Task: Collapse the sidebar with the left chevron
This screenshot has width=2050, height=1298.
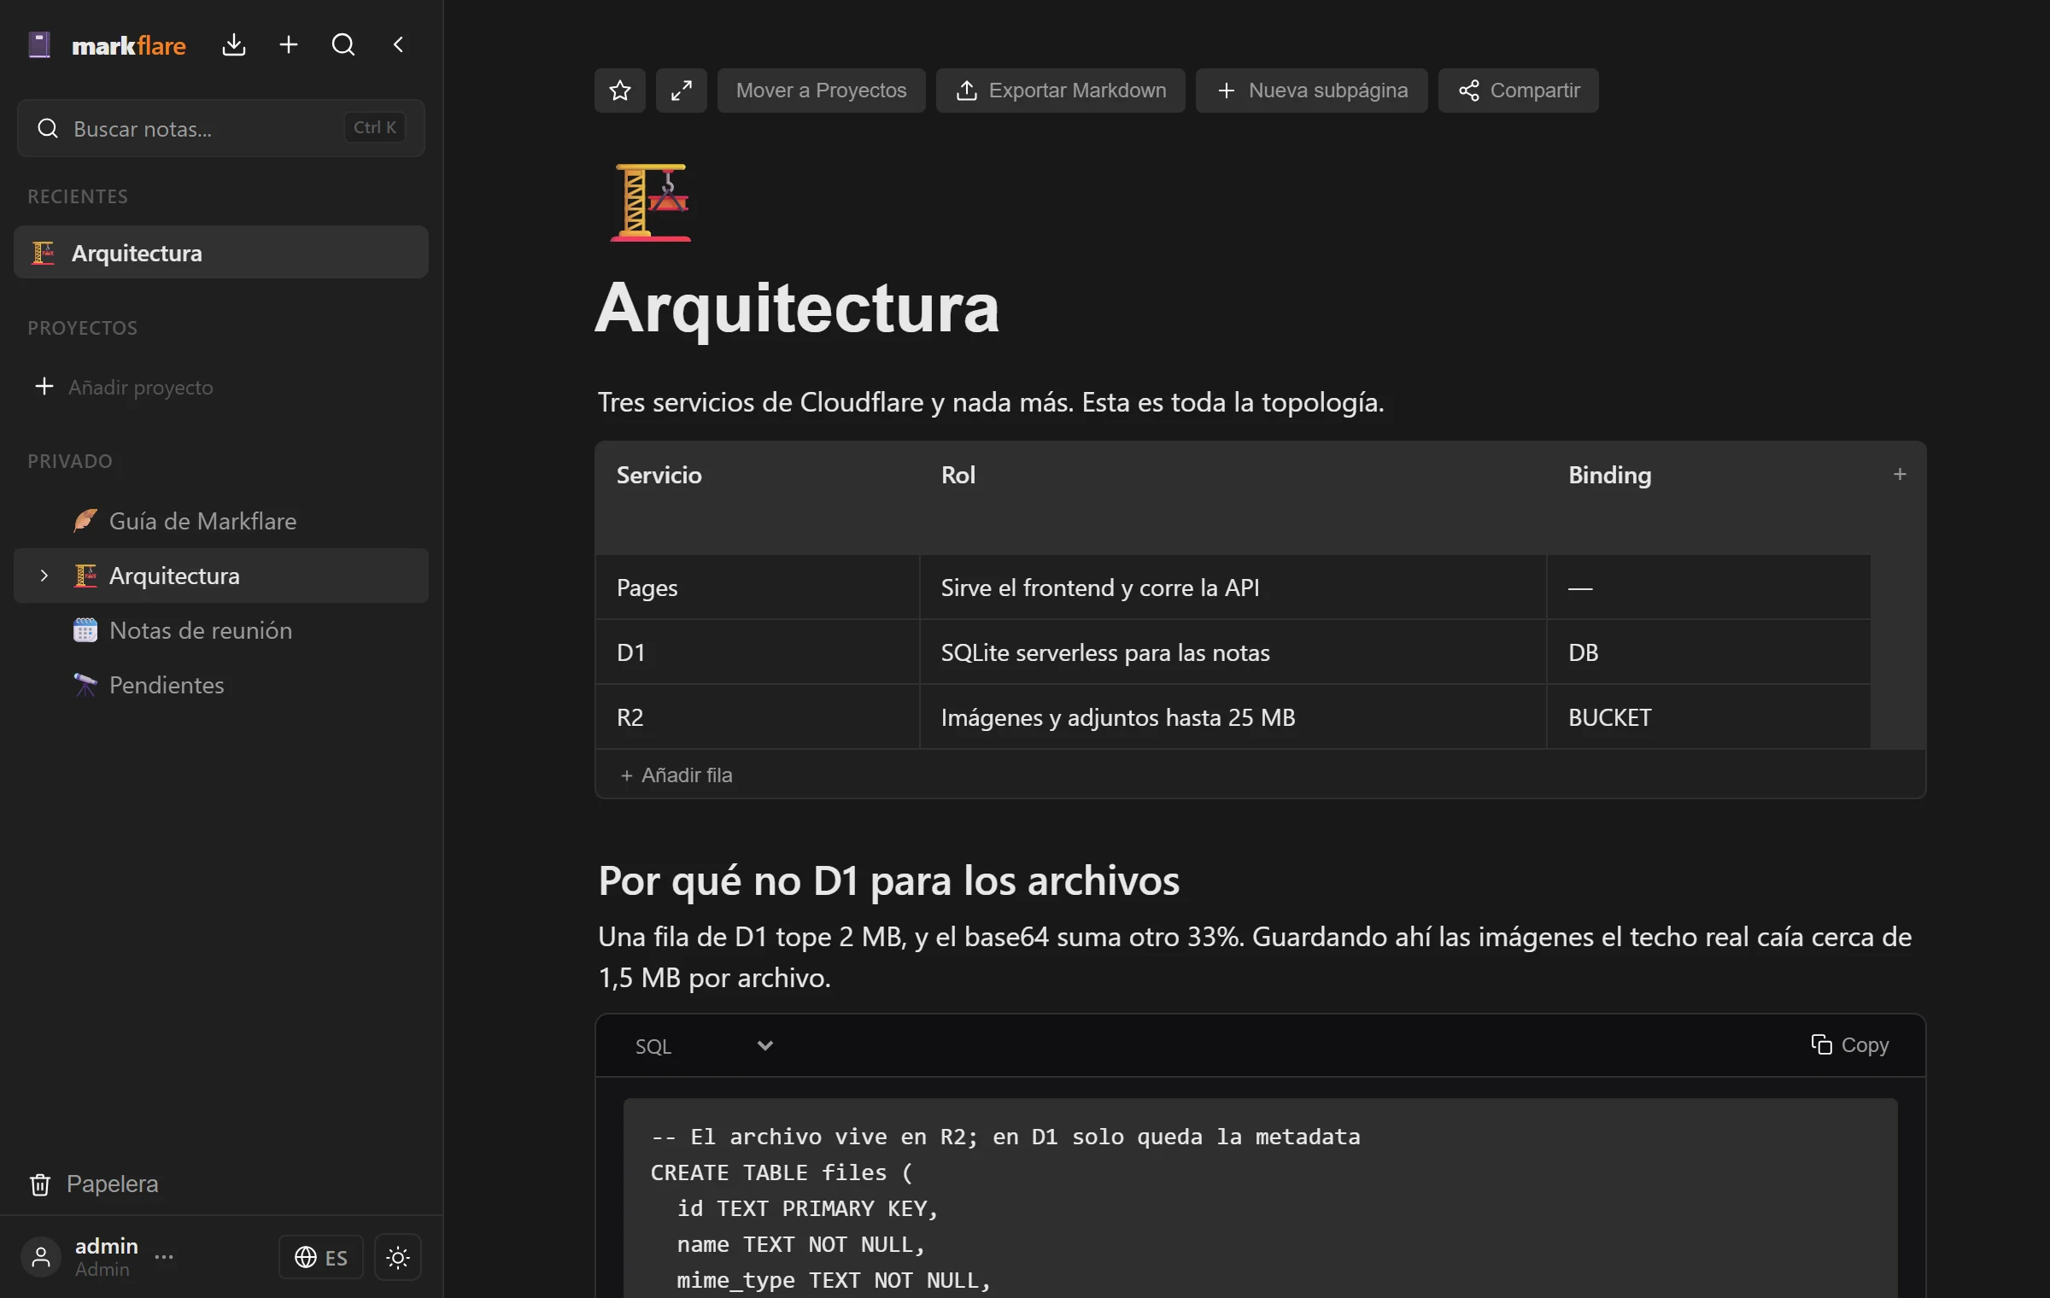Action: pyautogui.click(x=398, y=44)
